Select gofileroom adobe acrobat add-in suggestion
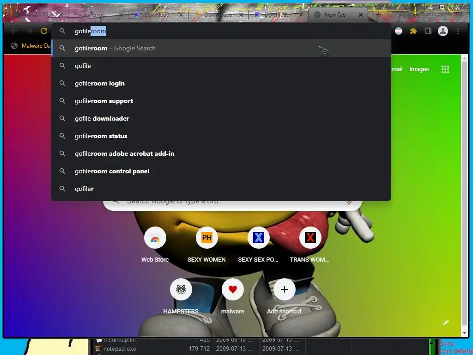The image size is (473, 355). pos(221,153)
